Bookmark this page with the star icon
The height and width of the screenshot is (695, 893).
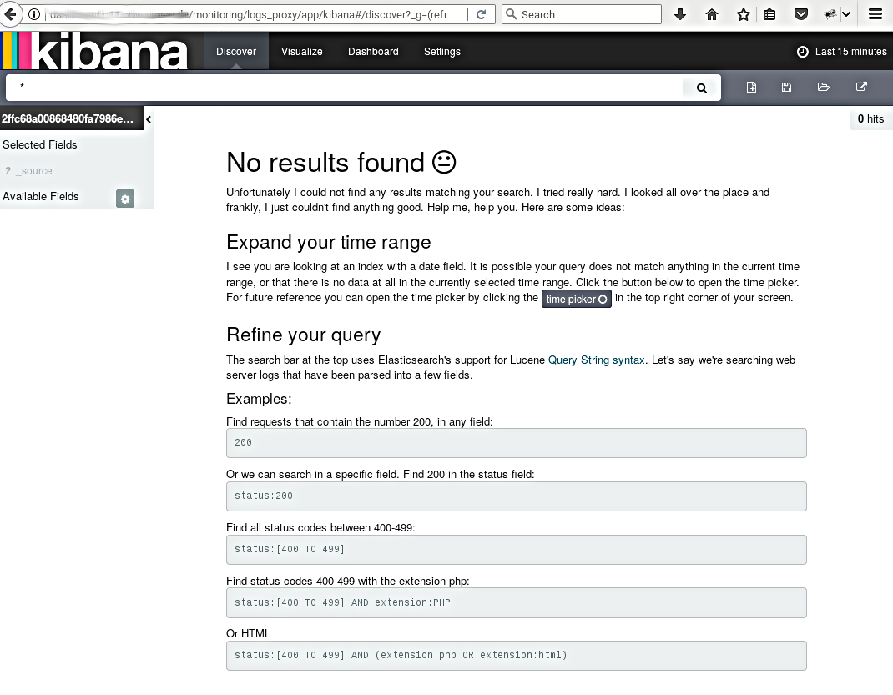[743, 14]
